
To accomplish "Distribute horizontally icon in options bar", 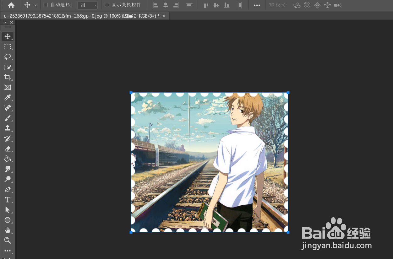I will point(240,5).
